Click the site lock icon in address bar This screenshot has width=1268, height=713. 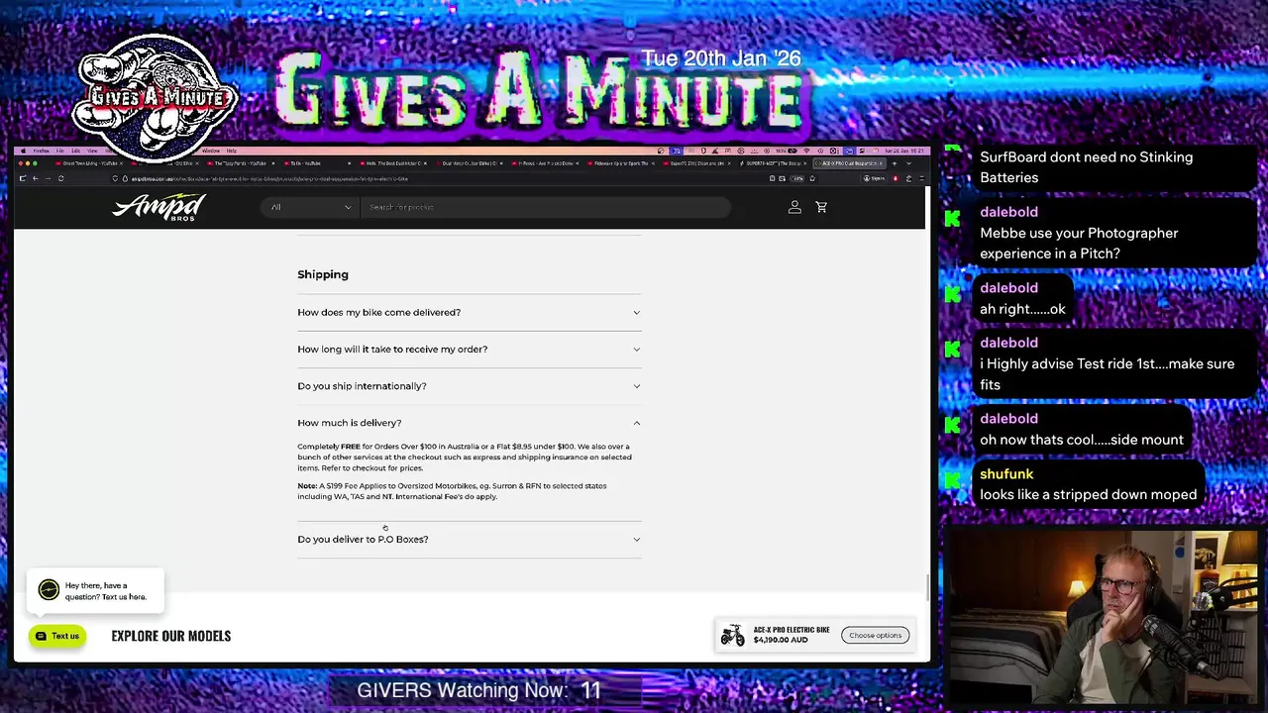coord(125,178)
